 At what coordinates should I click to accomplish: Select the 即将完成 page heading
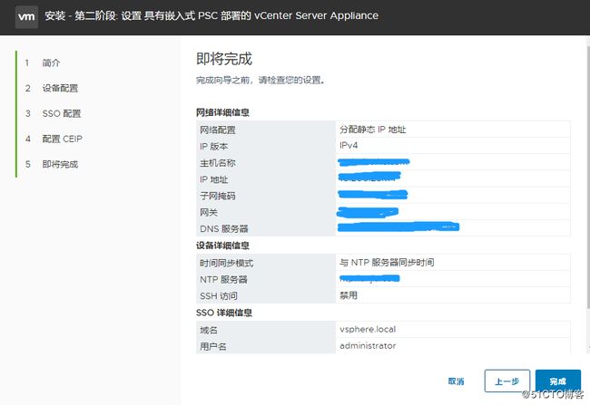tap(224, 59)
